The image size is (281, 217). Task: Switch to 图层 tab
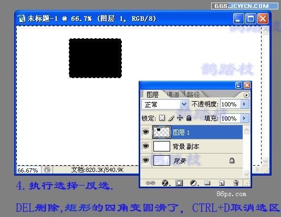pos(152,95)
